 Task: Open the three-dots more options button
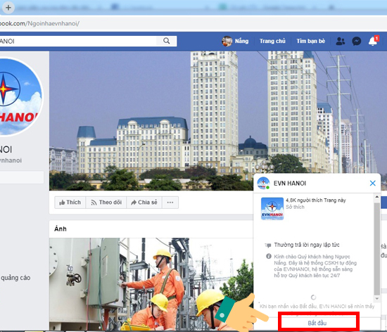tap(170, 203)
